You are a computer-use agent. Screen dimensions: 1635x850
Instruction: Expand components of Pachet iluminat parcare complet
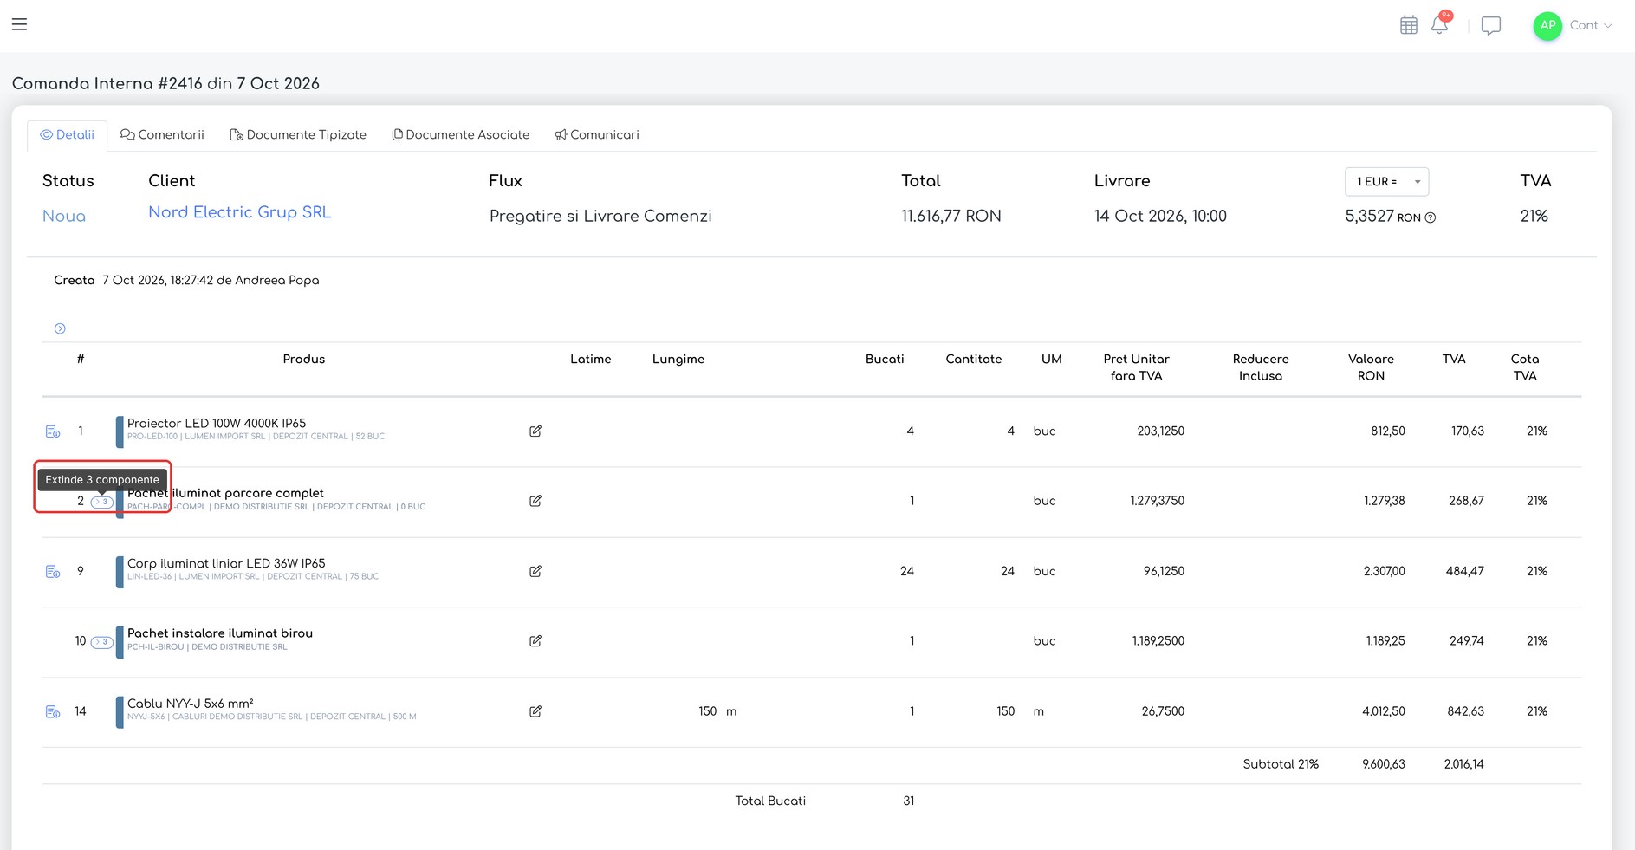click(101, 501)
